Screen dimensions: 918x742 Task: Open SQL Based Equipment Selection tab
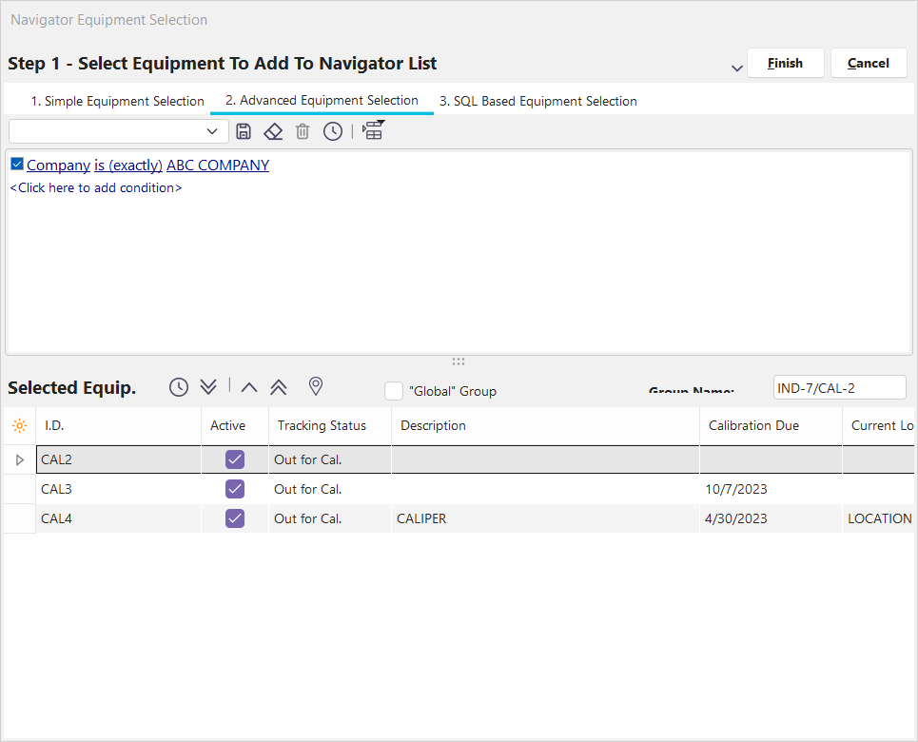537,101
